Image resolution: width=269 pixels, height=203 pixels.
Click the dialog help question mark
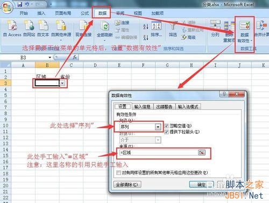(224, 94)
